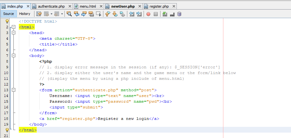Stop macro recording square icon

[x=156, y=14]
